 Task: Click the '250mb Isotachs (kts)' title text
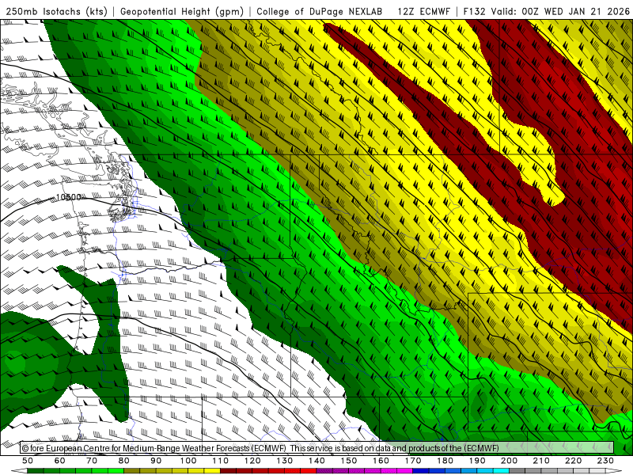click(x=57, y=12)
